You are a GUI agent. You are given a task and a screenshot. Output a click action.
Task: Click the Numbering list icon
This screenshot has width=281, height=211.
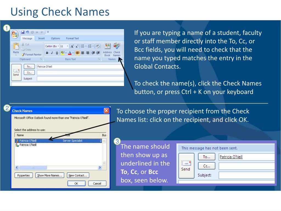click(x=90, y=46)
